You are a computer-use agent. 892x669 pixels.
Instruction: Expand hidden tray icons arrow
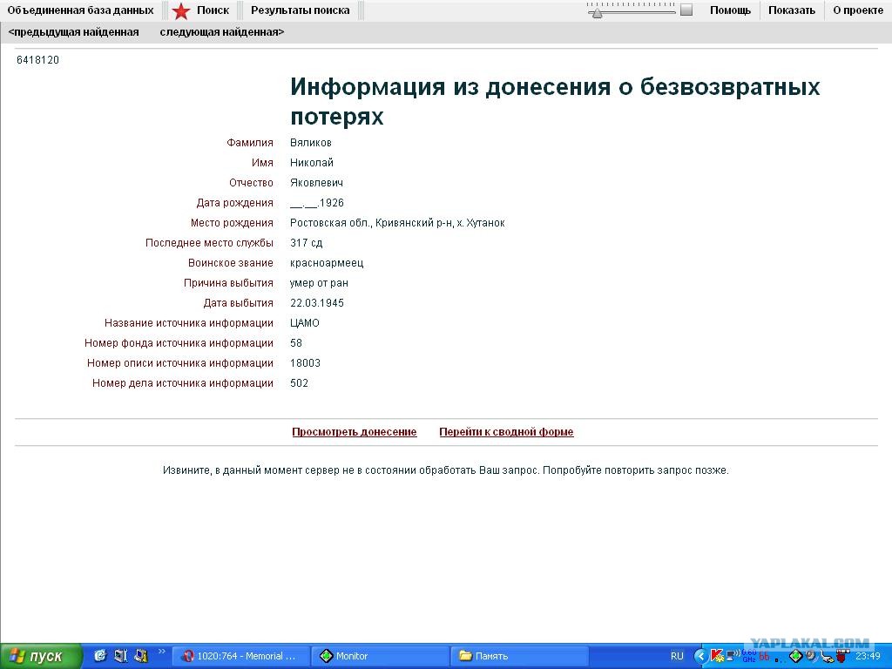click(701, 657)
